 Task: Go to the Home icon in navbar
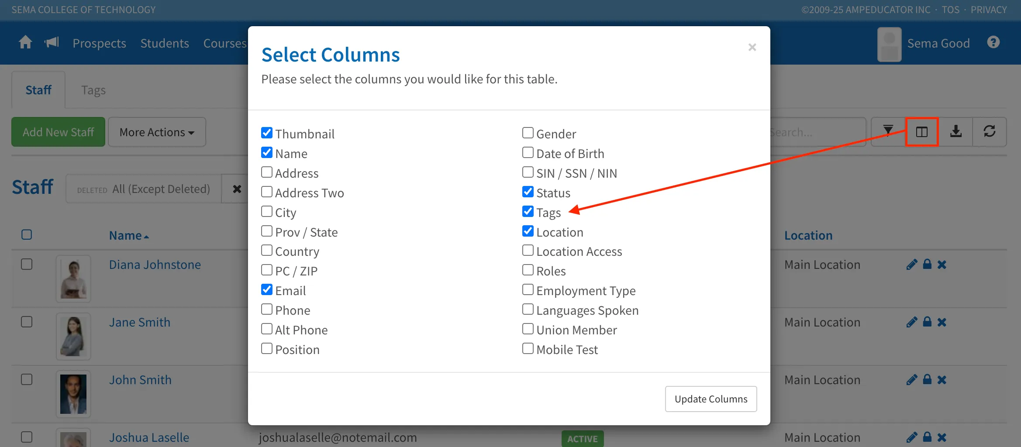(25, 42)
